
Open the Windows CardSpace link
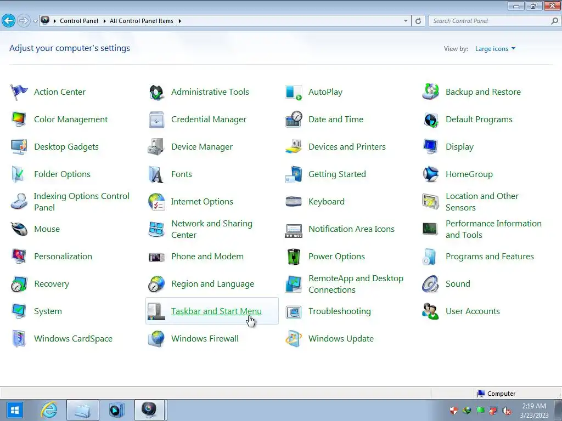click(73, 339)
